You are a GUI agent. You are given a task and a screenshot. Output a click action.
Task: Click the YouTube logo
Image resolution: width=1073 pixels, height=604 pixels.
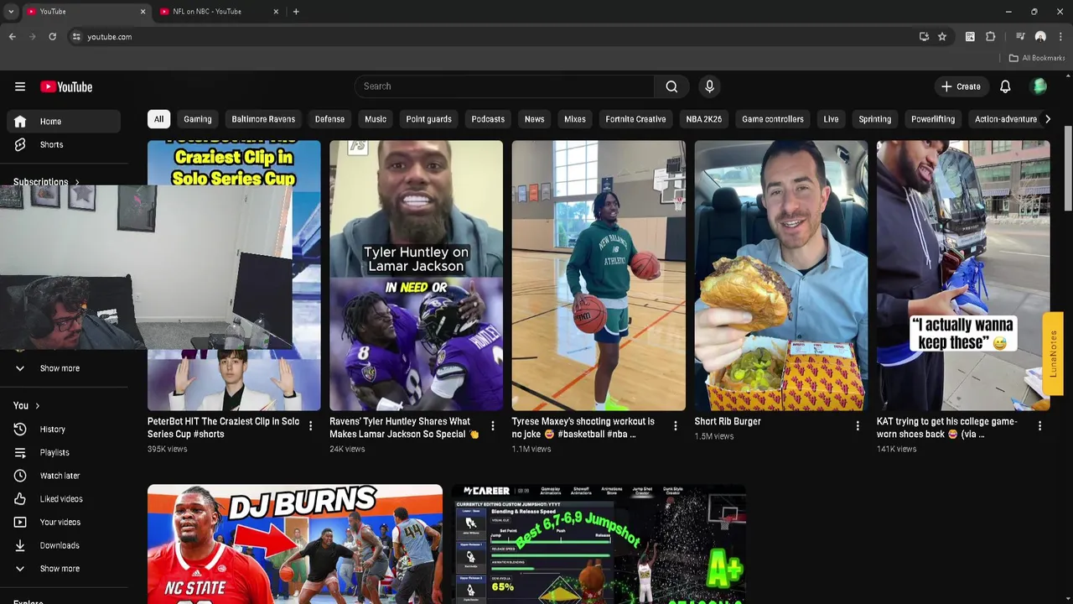coord(66,86)
